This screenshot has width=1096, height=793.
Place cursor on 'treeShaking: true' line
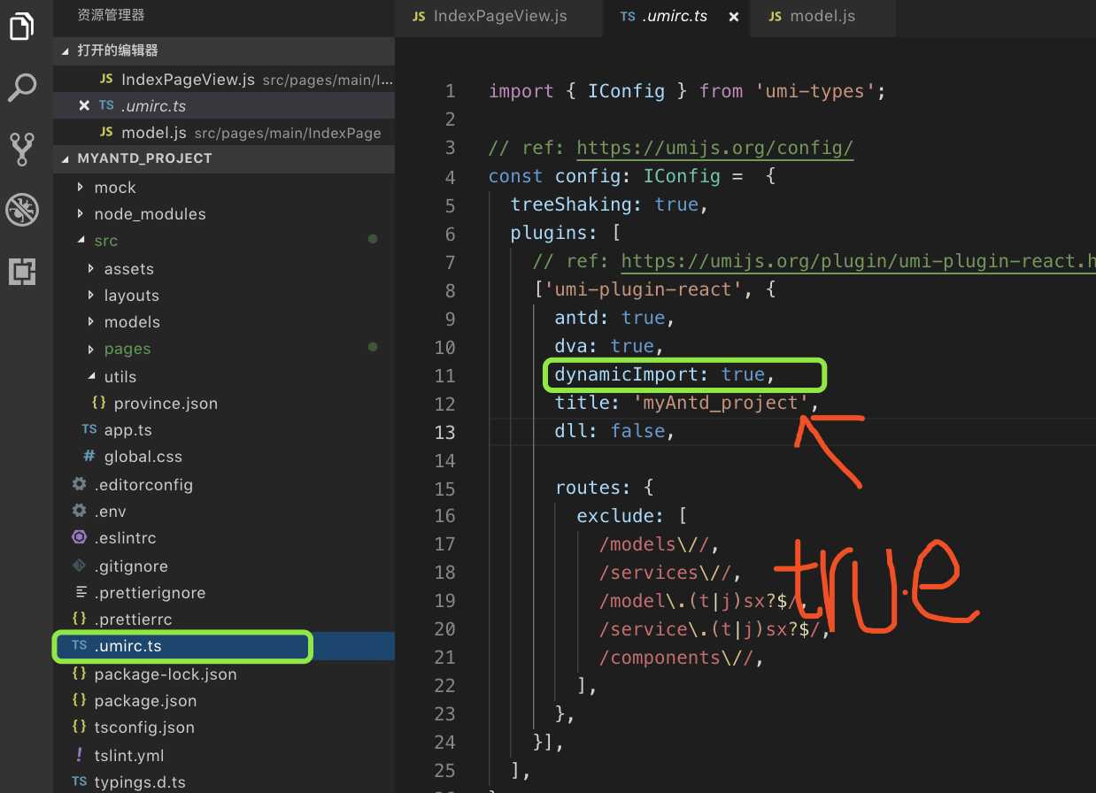click(x=610, y=204)
